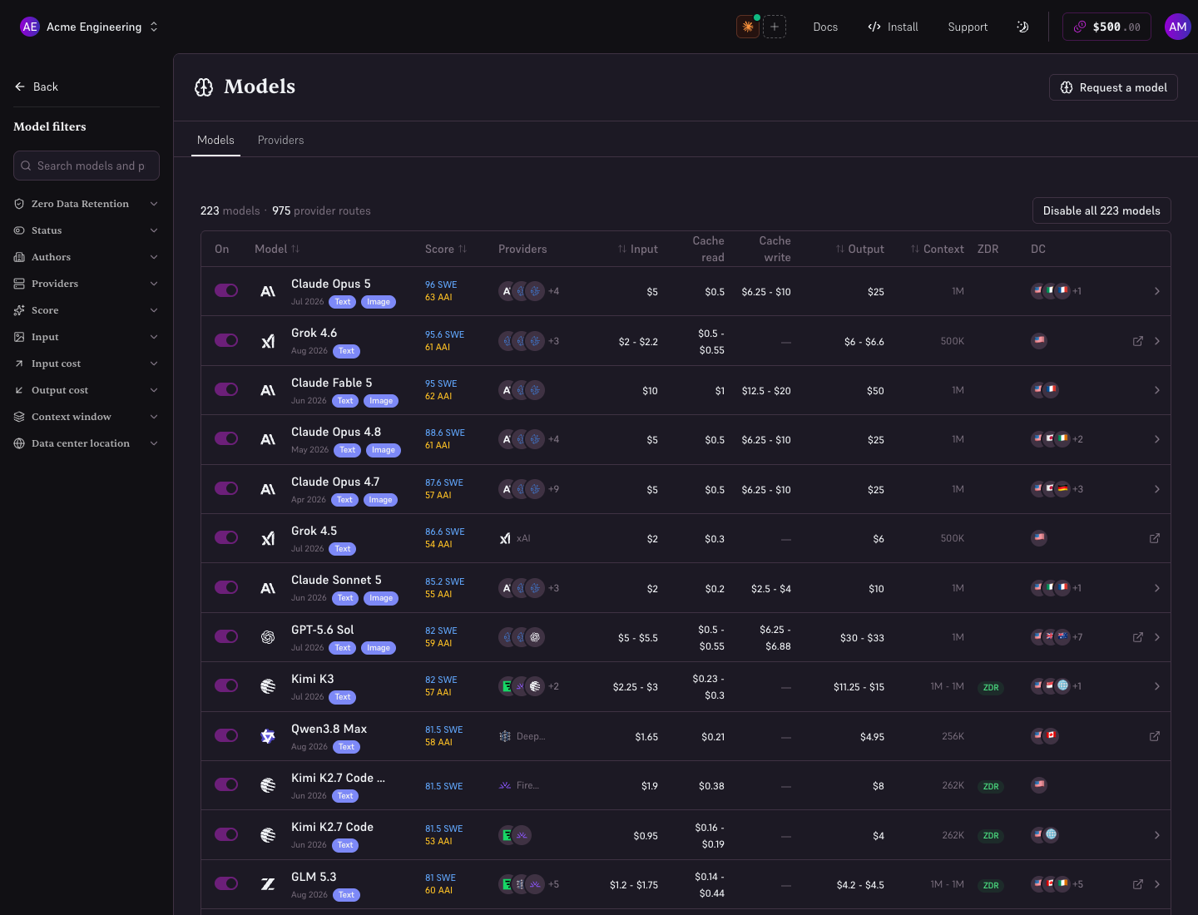Click the Moonshot logo on Kimi K3 row
Image resolution: width=1198 pixels, height=915 pixels.
[x=268, y=686]
